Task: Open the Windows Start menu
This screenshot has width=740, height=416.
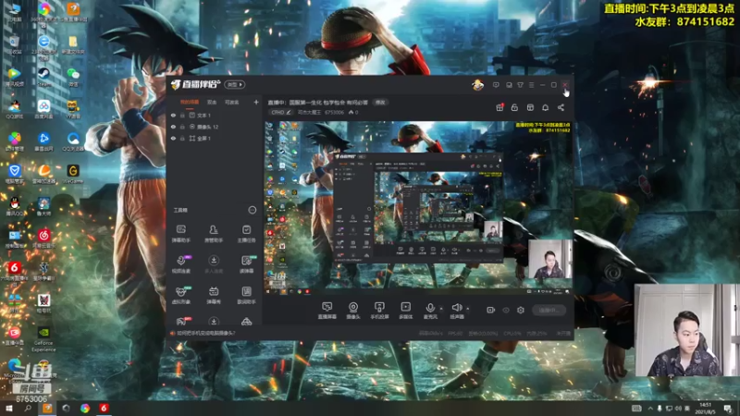Action: click(x=8, y=408)
